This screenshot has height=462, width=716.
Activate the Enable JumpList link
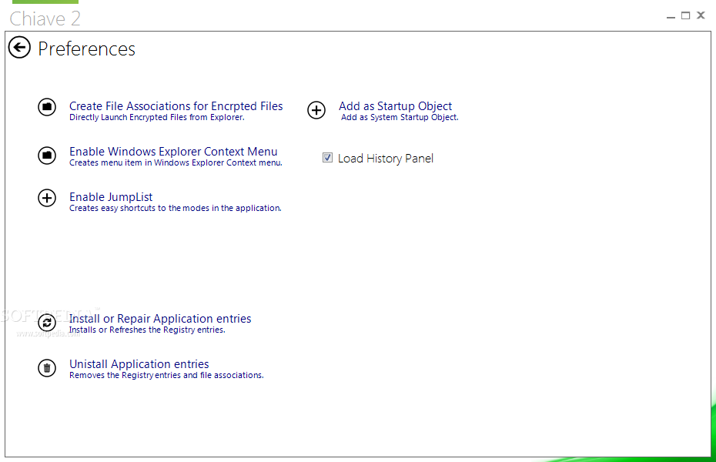click(x=111, y=197)
